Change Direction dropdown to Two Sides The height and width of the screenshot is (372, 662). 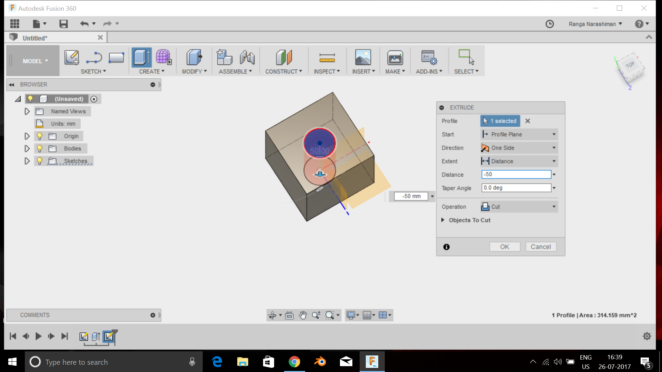click(518, 148)
